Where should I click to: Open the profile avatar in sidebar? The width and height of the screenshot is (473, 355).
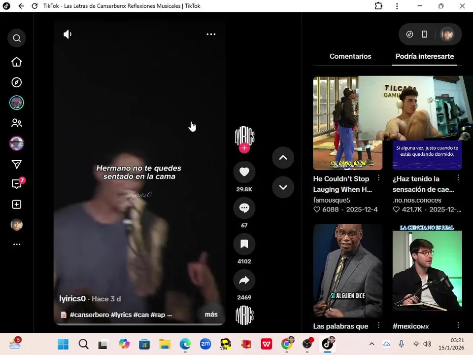coord(17,225)
